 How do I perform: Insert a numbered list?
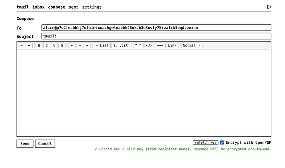pos(121,45)
